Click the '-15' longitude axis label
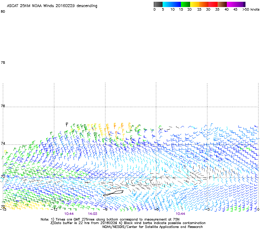Screen dimensions: 261x229 point(3,210)
